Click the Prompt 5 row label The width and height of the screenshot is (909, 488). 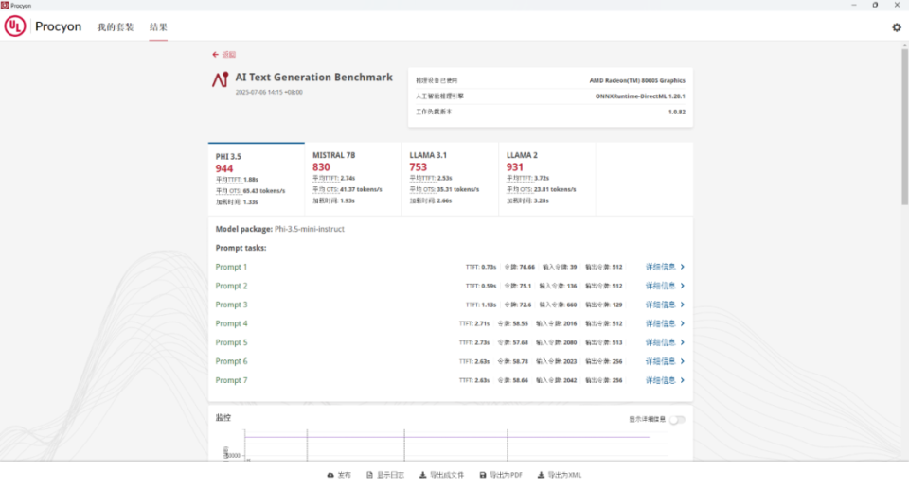231,342
